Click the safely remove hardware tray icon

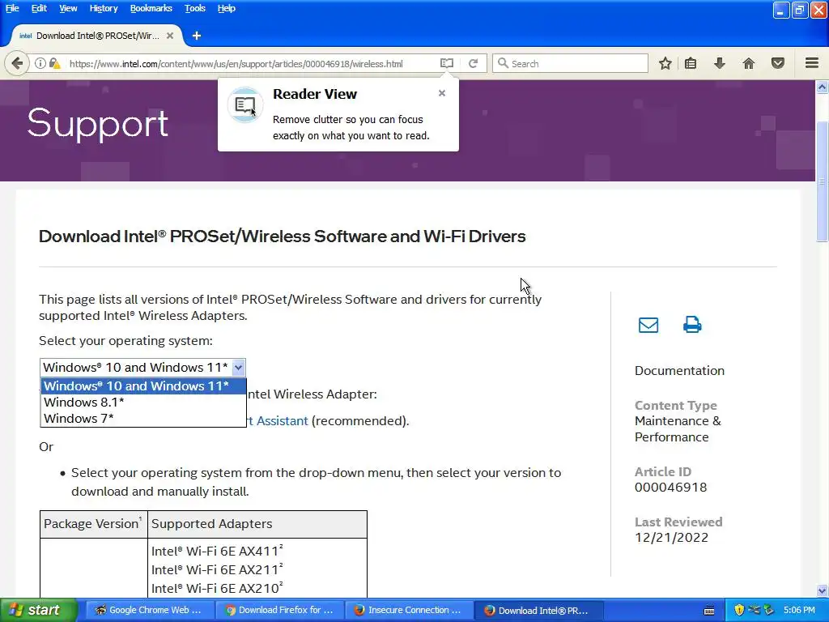pyautogui.click(x=768, y=610)
